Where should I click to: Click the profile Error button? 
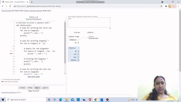172,6
